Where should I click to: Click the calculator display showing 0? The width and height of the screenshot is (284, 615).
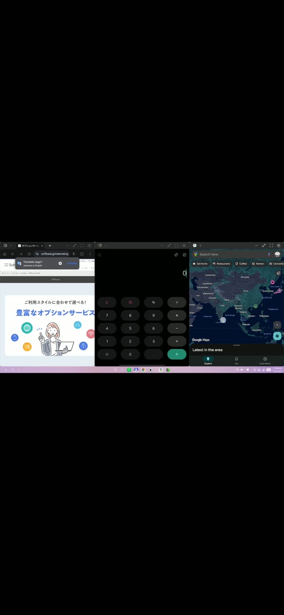pos(185,273)
